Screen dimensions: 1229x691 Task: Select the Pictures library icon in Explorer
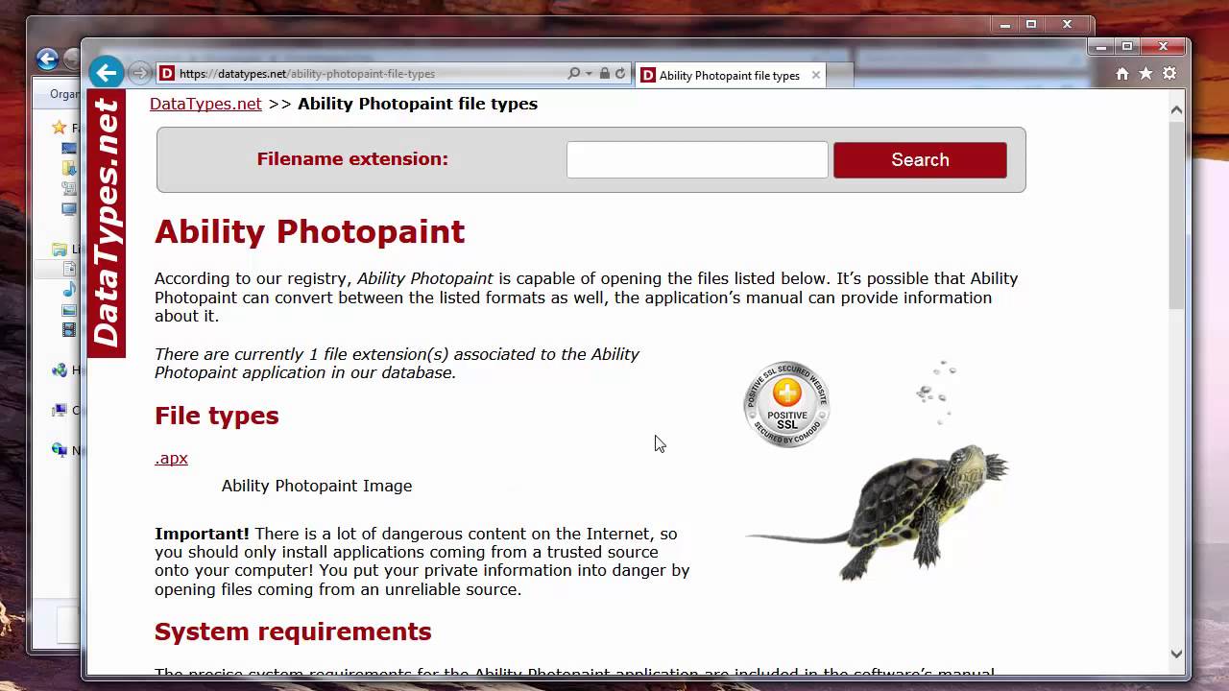coord(69,310)
